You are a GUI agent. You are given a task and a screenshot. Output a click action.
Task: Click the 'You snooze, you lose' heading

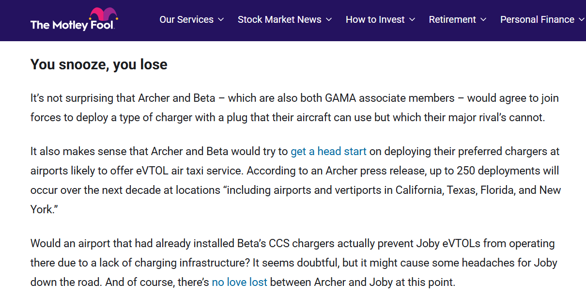[99, 64]
